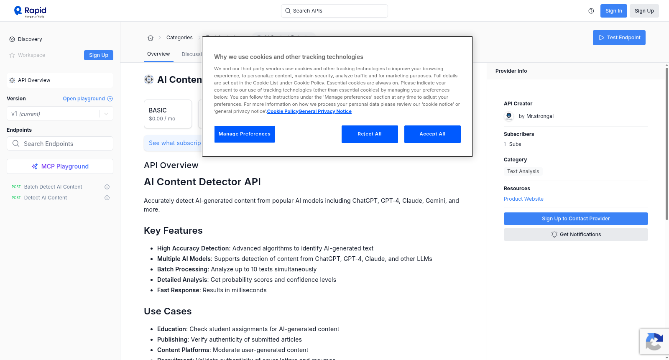Open the MCP Playground button
This screenshot has width=669, height=360.
[60, 166]
